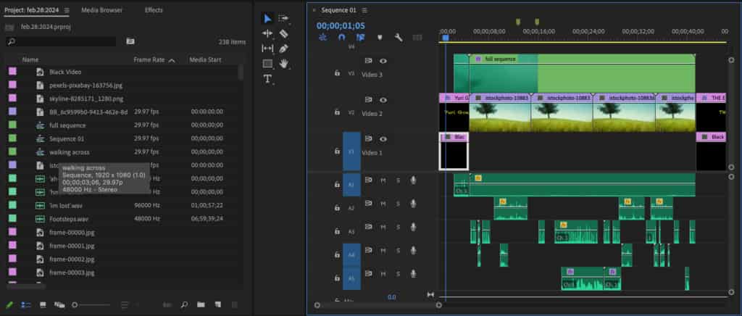Create a new bin with folder icon

point(201,305)
